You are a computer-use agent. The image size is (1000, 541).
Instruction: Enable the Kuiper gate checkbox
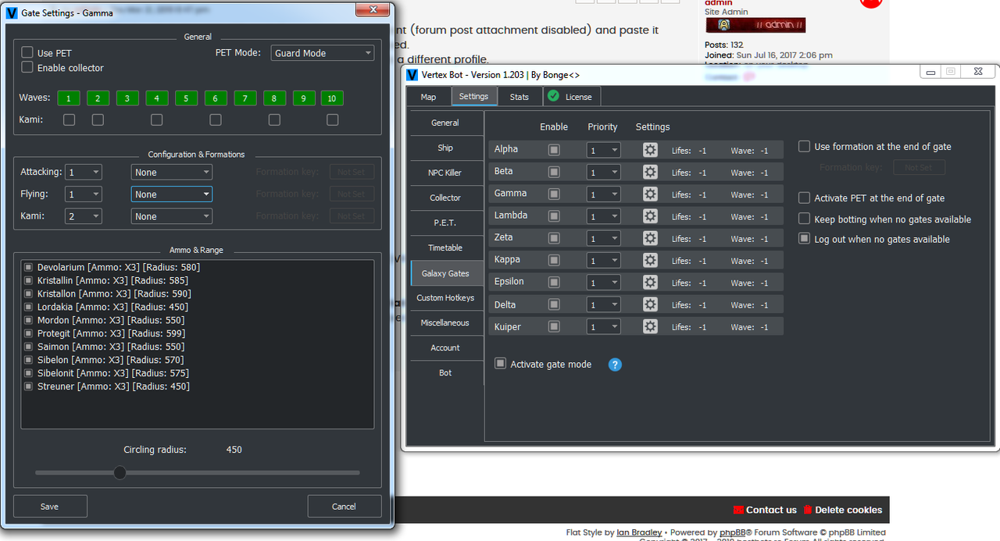554,327
